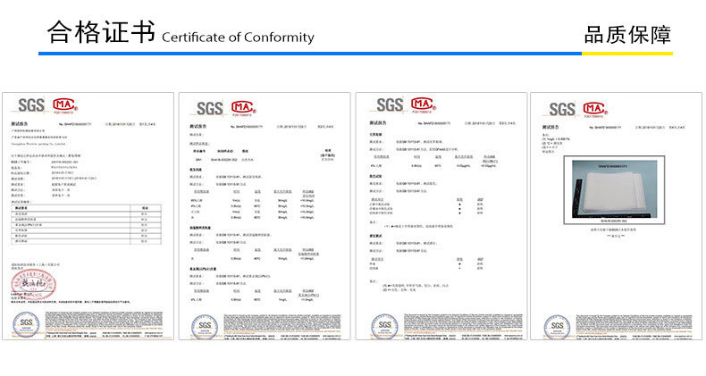Click the product sample photo on last certificate

coord(614,189)
